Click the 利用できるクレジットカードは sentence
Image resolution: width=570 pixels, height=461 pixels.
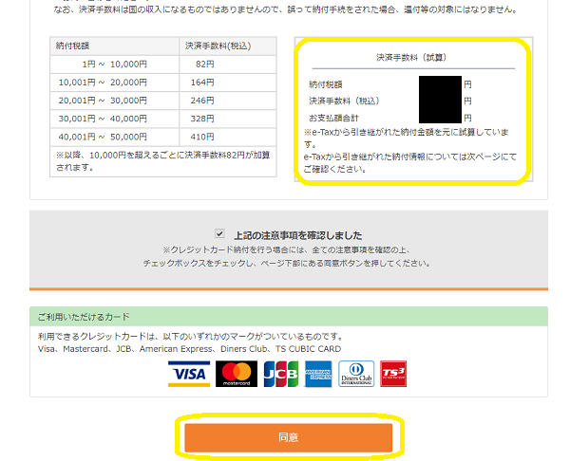(x=192, y=337)
